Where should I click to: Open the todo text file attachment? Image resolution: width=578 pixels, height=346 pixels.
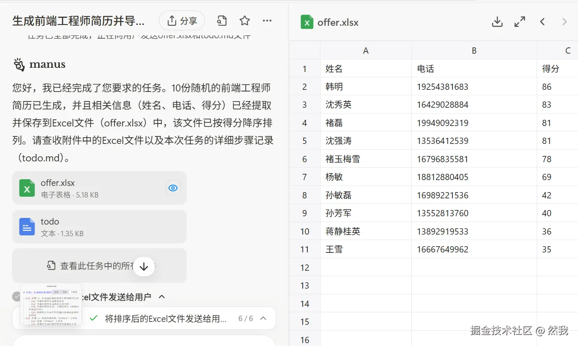99,227
